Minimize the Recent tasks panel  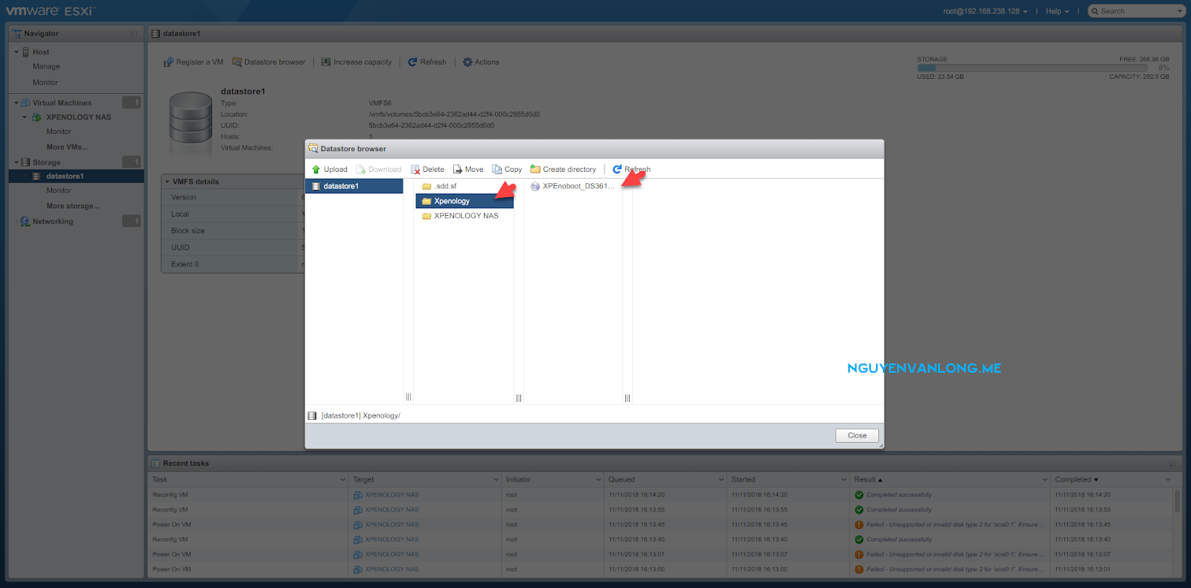click(x=1172, y=464)
